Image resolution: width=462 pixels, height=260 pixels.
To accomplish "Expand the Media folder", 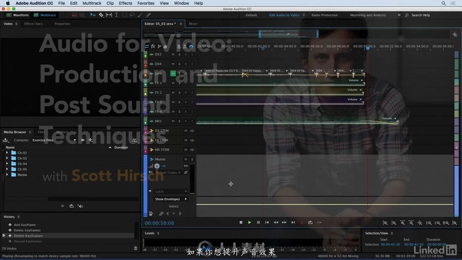I will tap(7, 175).
